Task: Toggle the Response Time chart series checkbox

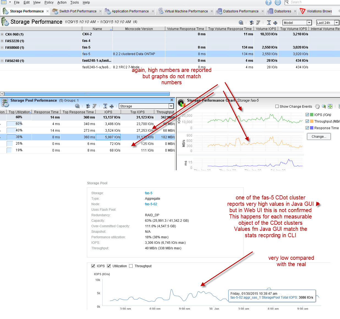Action: click(307, 128)
